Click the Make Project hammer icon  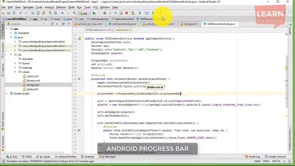tap(75, 13)
